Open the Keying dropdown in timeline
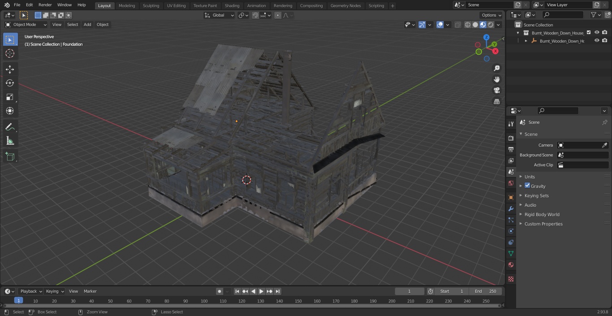Screen dimensions: 612x316 coord(55,291)
